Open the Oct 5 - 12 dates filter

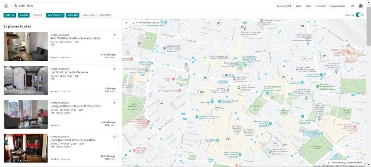(x=10, y=15)
